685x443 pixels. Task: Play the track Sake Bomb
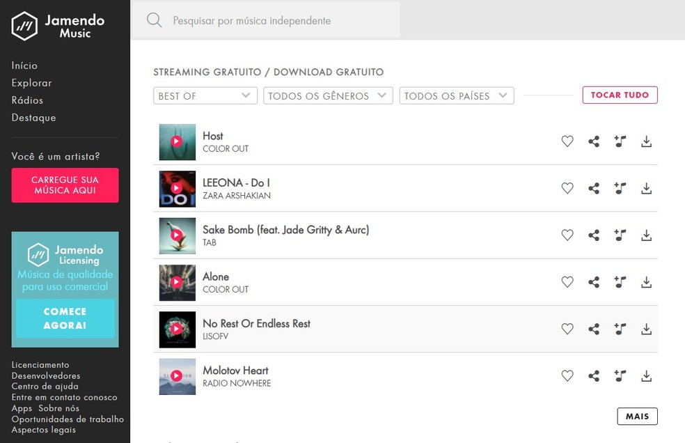tap(177, 235)
